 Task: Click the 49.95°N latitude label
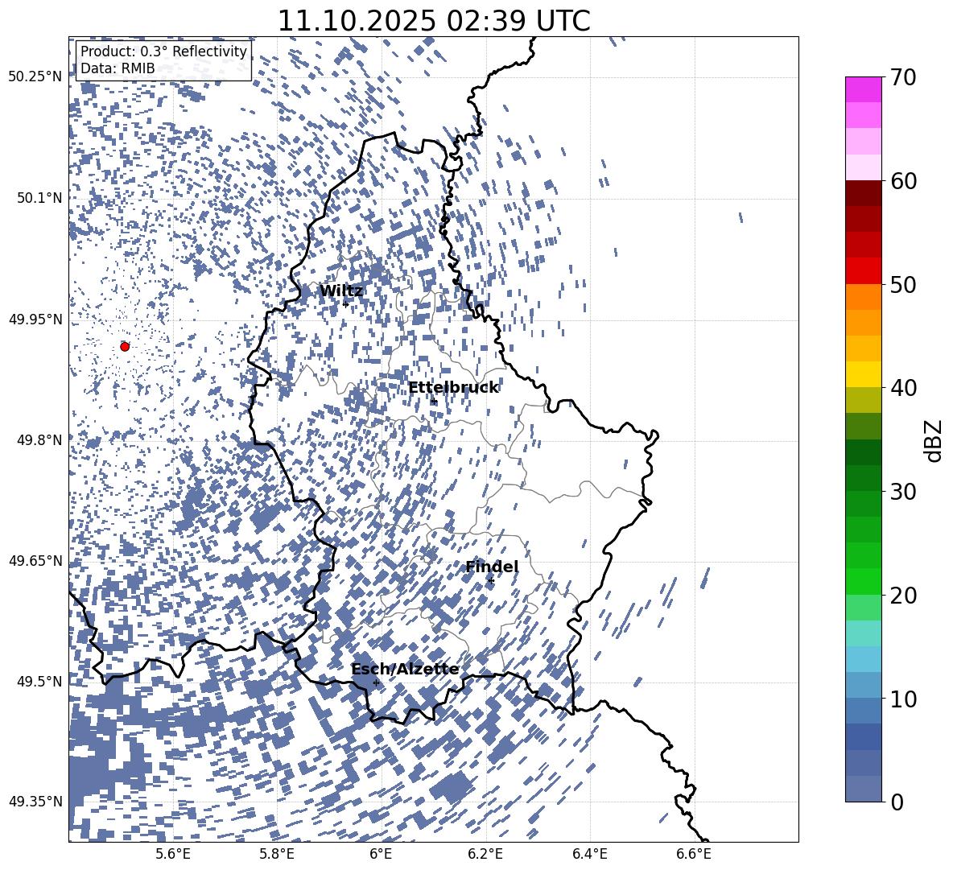click(35, 319)
